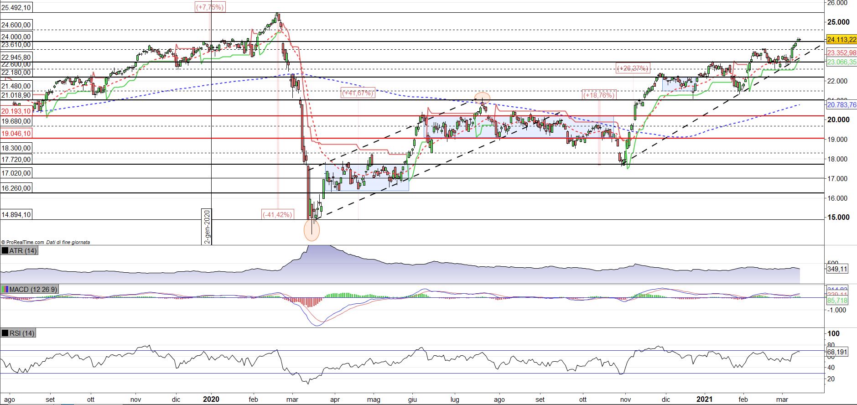The width and height of the screenshot is (857, 405).
Task: Click the 68,191 RSI value tag
Action: tap(837, 352)
